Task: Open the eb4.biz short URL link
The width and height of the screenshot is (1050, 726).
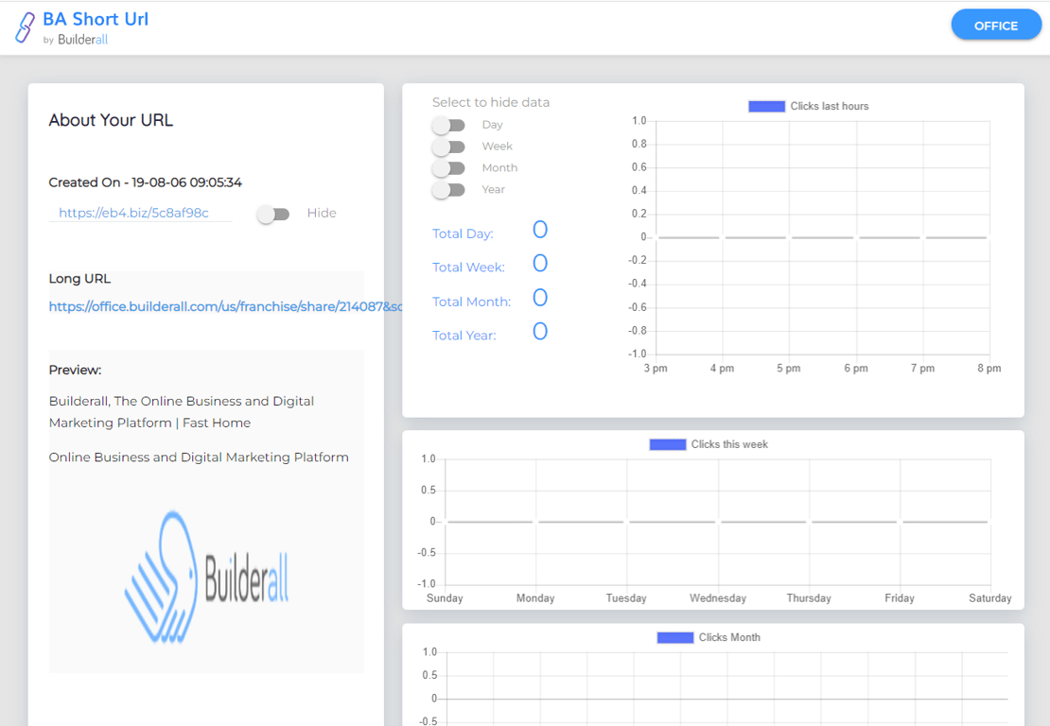Action: click(134, 213)
